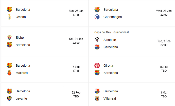
Task: Click Barcelona crest in the Villarreal match
Action: point(97,91)
